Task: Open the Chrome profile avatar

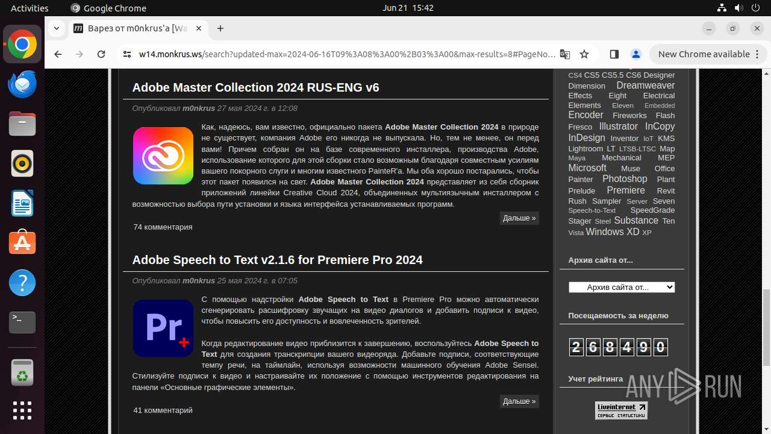Action: (636, 54)
